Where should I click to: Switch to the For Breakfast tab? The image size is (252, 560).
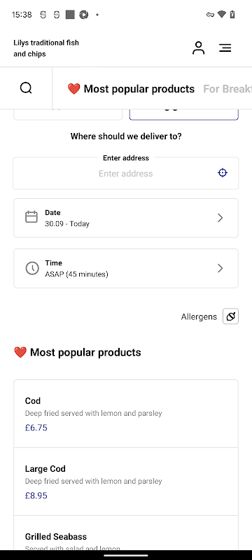[x=227, y=89]
